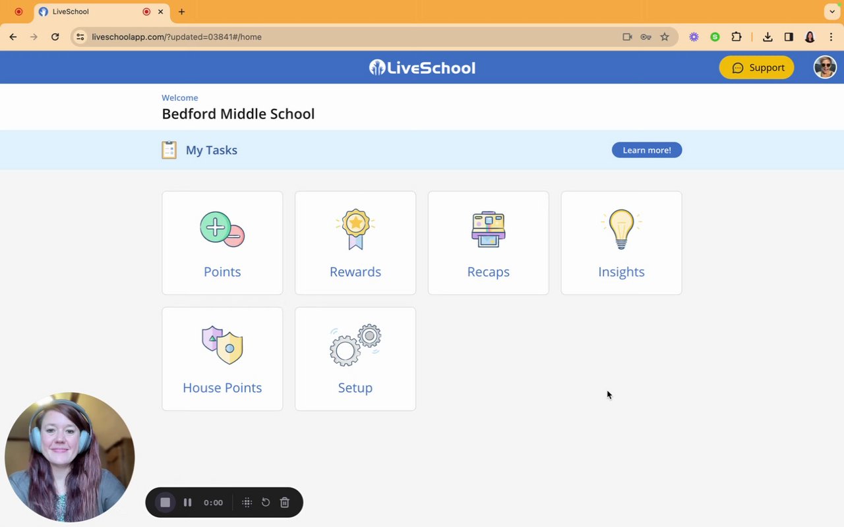Open the Extensions puzzle menu
Image resolution: width=844 pixels, height=527 pixels.
737,37
